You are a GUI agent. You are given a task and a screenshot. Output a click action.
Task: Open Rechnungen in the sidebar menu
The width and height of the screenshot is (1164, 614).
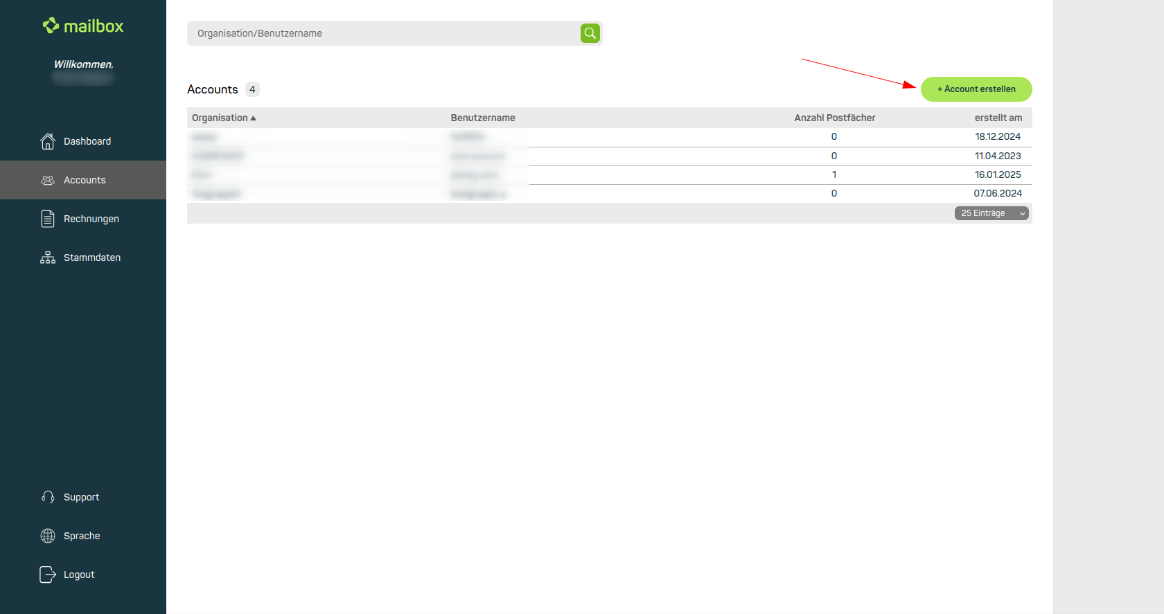[x=91, y=219]
